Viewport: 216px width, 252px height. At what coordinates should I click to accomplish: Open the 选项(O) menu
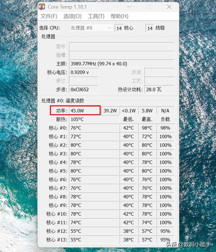pos(72,16)
